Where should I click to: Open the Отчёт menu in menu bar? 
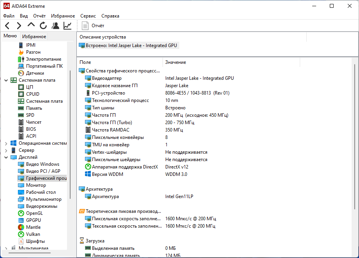click(x=39, y=16)
